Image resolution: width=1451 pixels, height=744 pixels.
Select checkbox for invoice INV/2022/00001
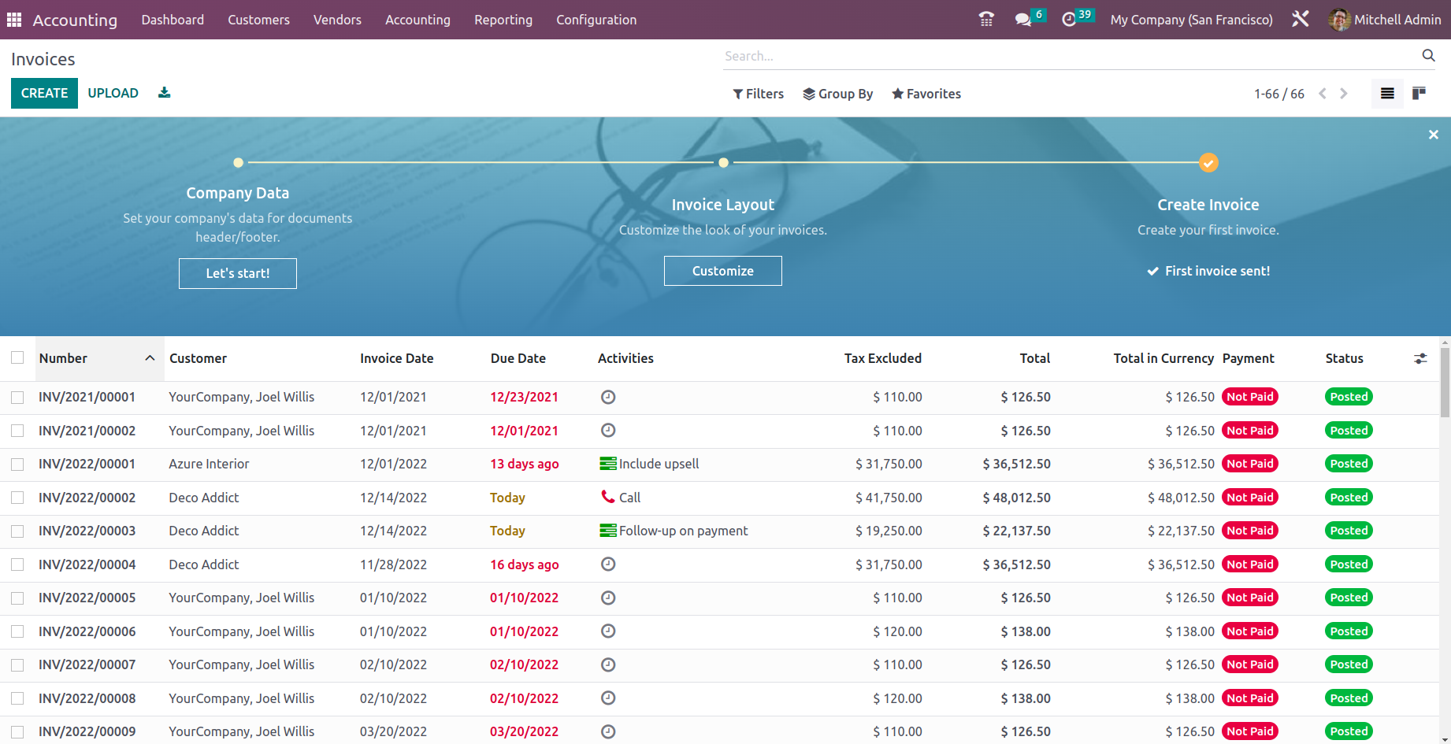(x=17, y=465)
